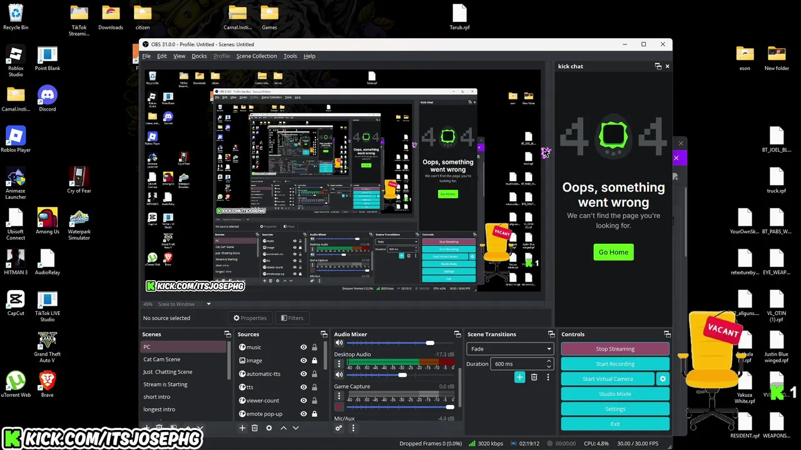The width and height of the screenshot is (801, 450).
Task: Open the View menu
Action: click(179, 56)
